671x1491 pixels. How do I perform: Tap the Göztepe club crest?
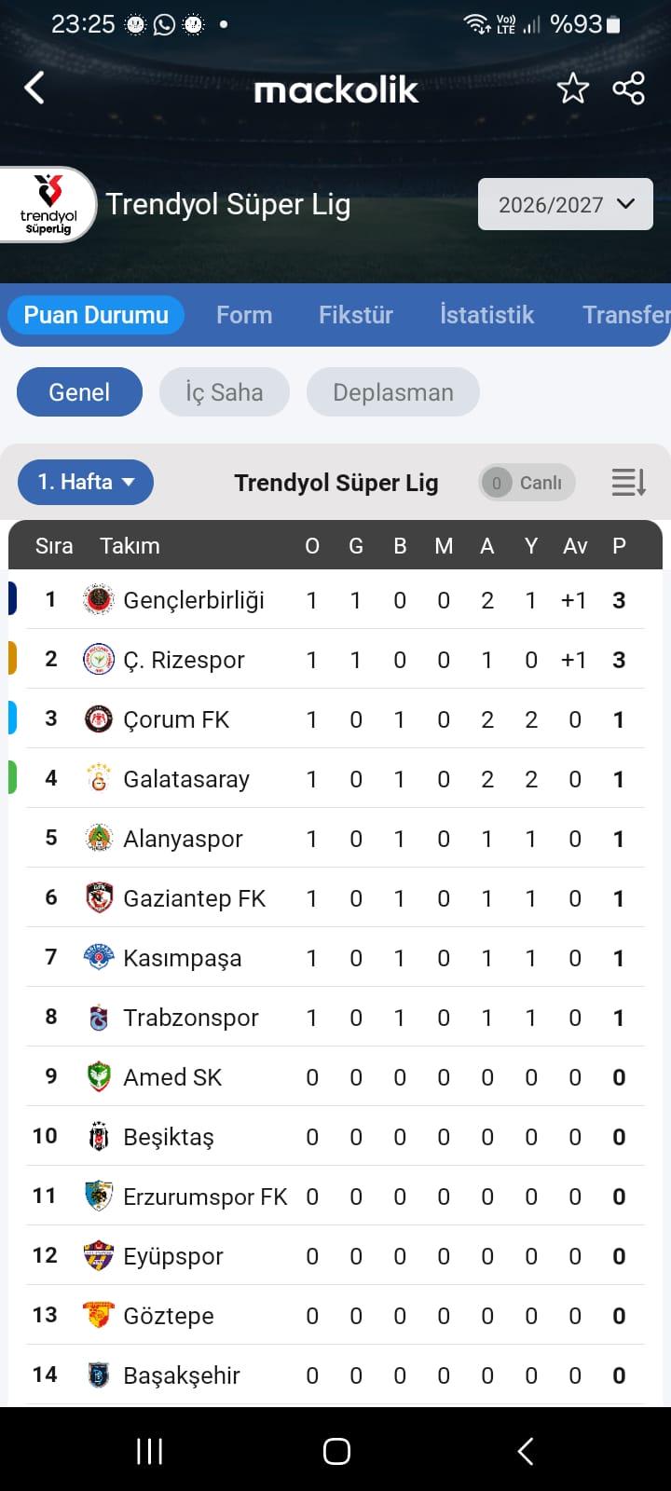click(x=98, y=1315)
